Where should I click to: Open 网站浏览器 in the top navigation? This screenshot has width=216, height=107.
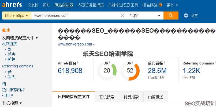pos(64,5)
